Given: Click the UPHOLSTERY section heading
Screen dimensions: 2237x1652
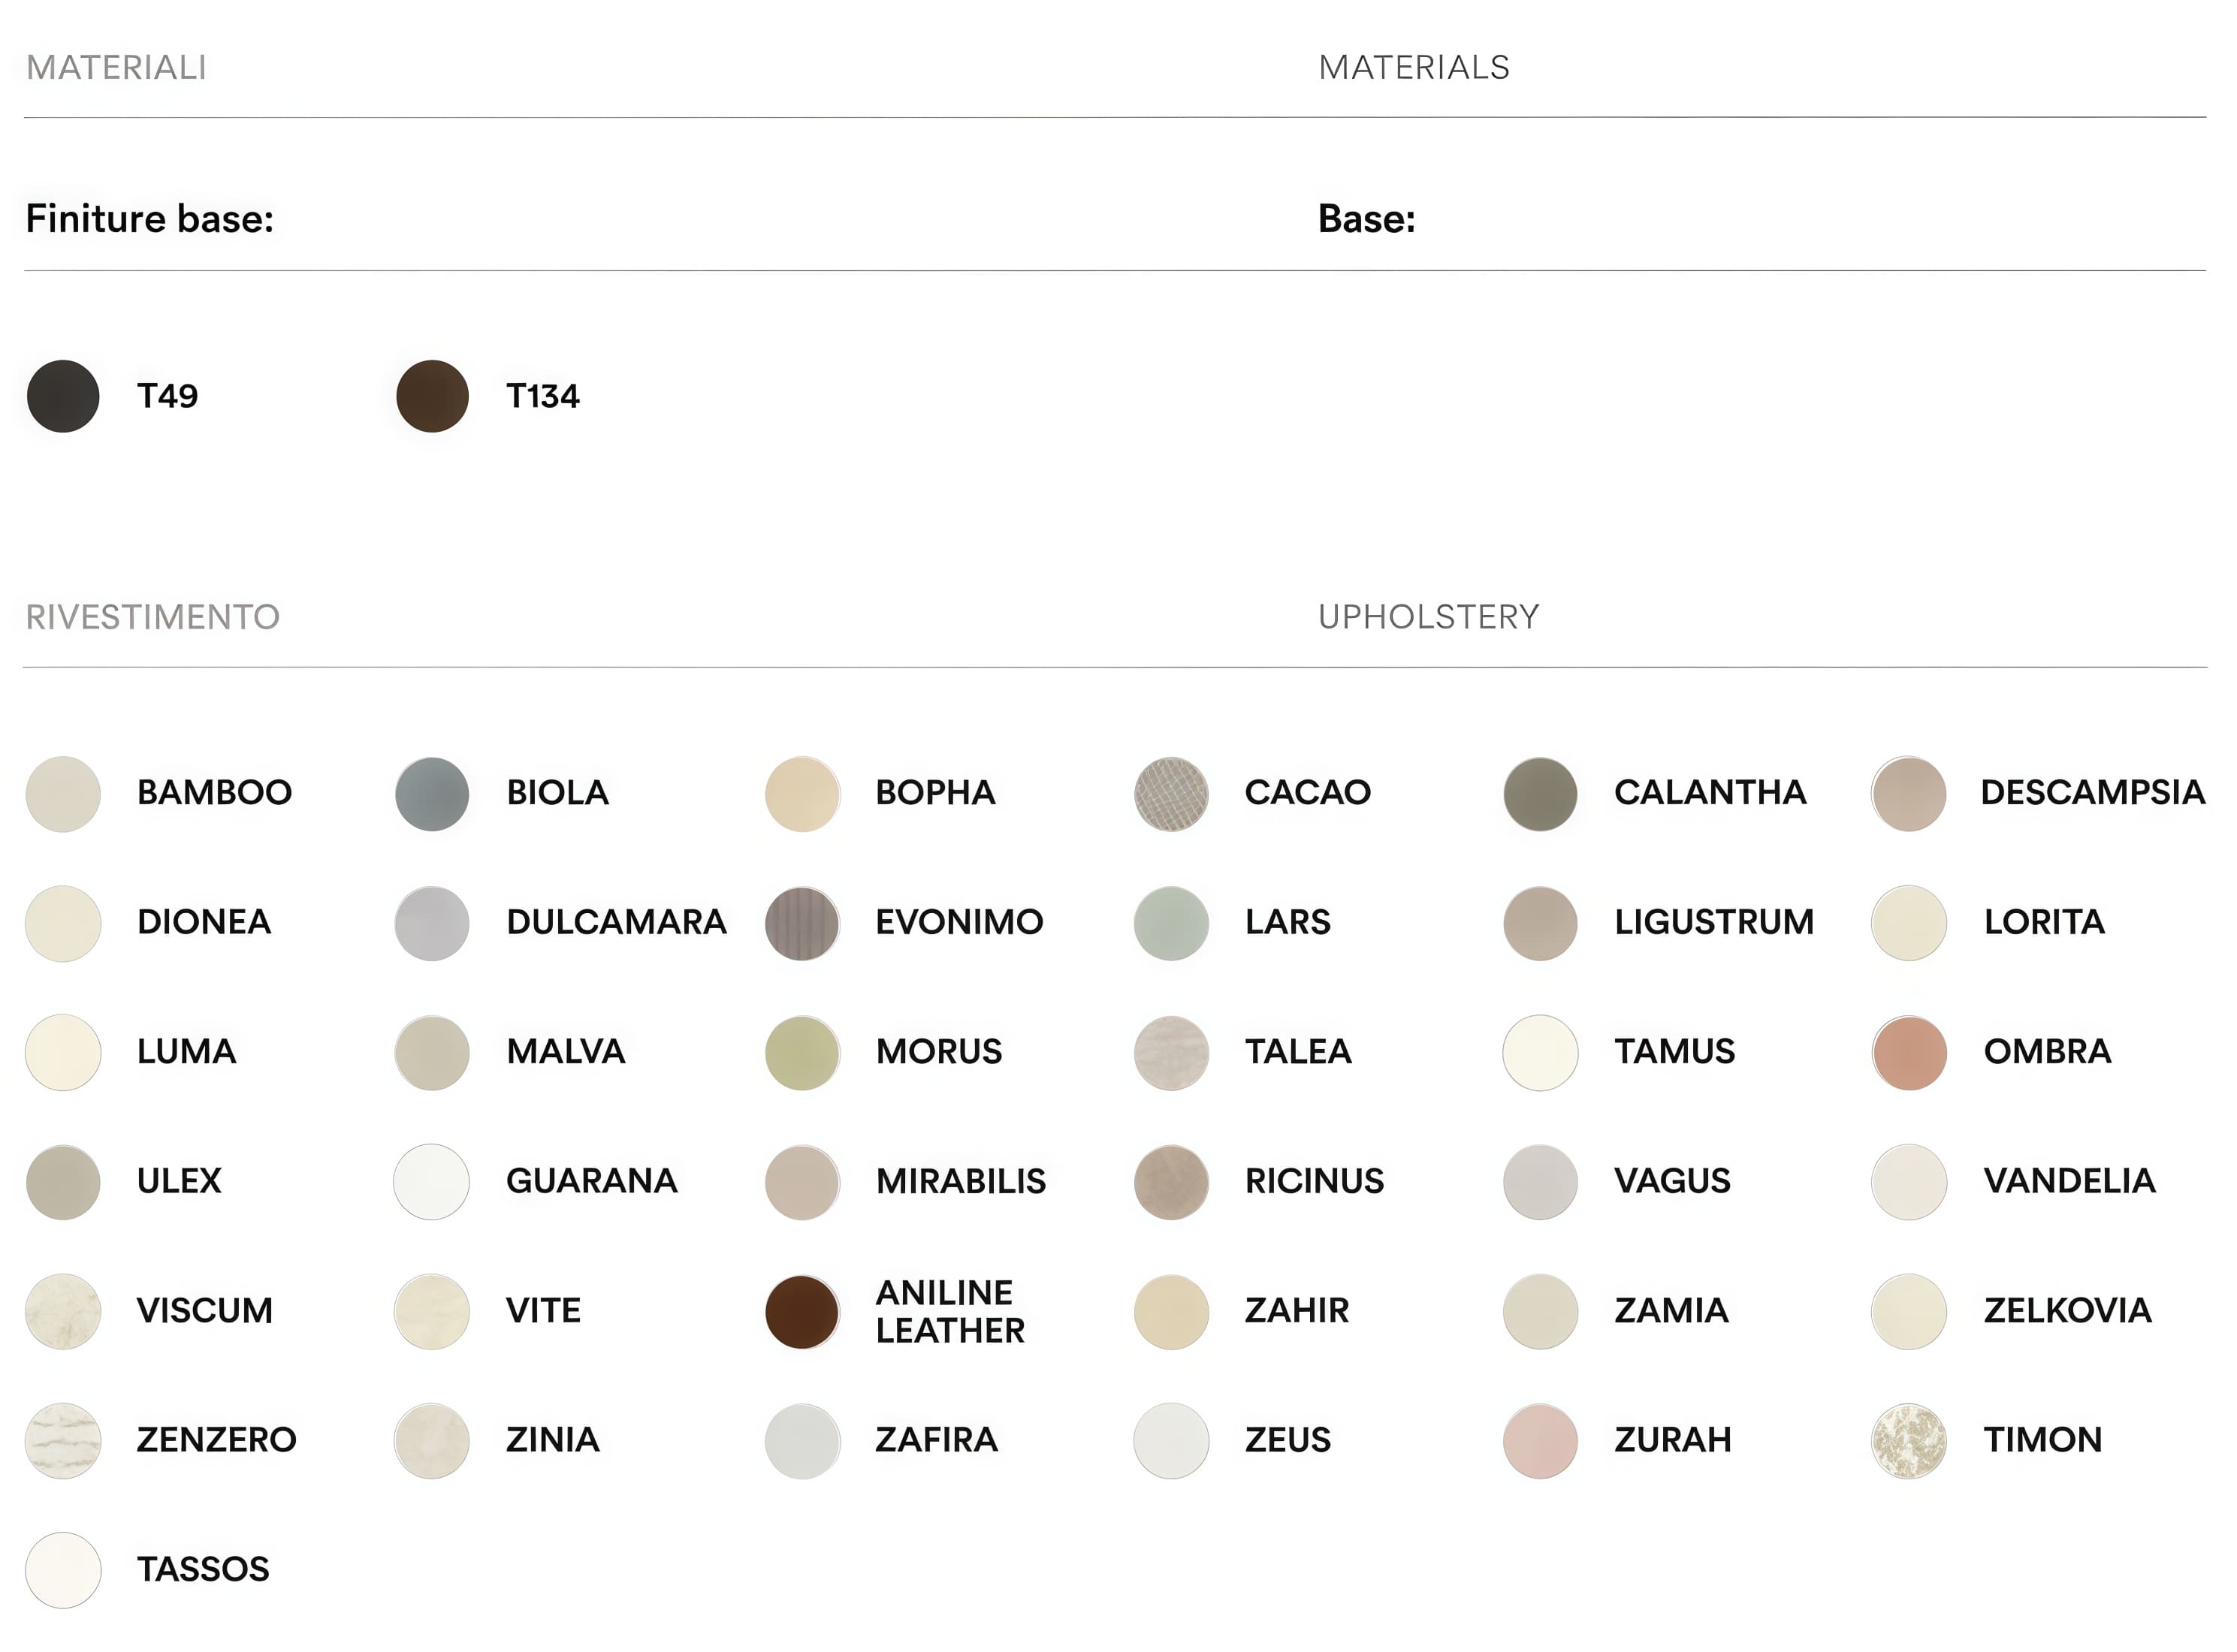Looking at the screenshot, I should [x=1428, y=617].
